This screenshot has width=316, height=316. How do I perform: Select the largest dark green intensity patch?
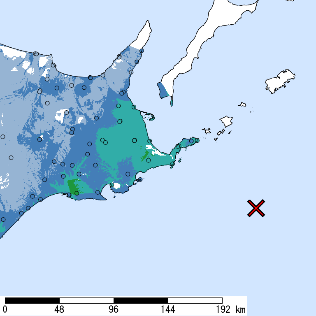pyautogui.click(x=72, y=186)
